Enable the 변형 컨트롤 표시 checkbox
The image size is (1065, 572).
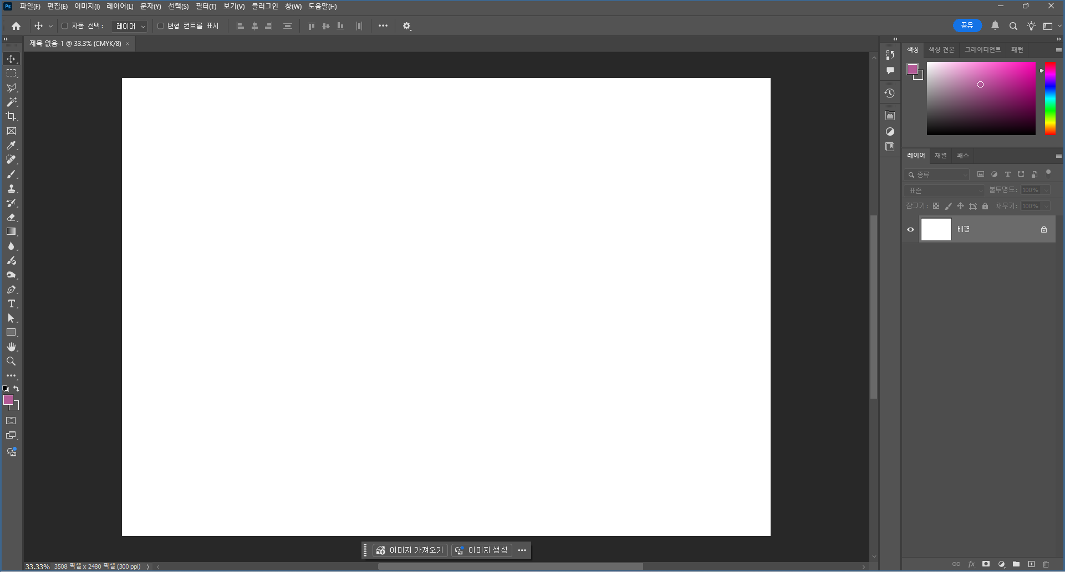point(160,26)
